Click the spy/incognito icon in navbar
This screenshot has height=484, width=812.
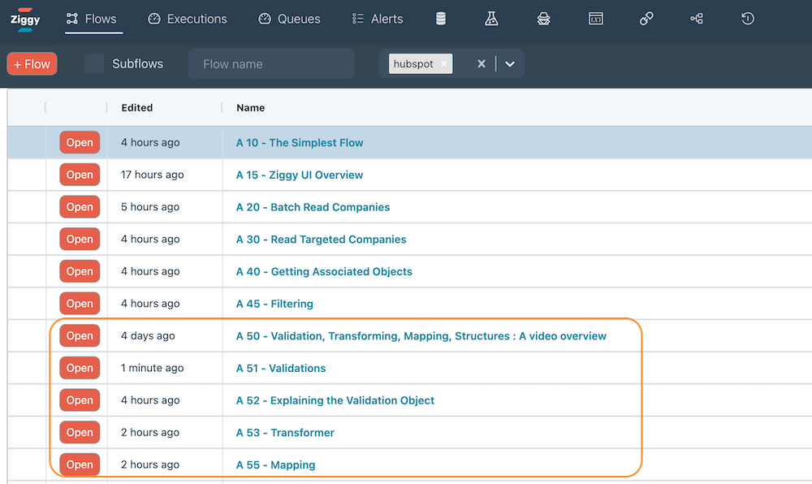(x=544, y=19)
